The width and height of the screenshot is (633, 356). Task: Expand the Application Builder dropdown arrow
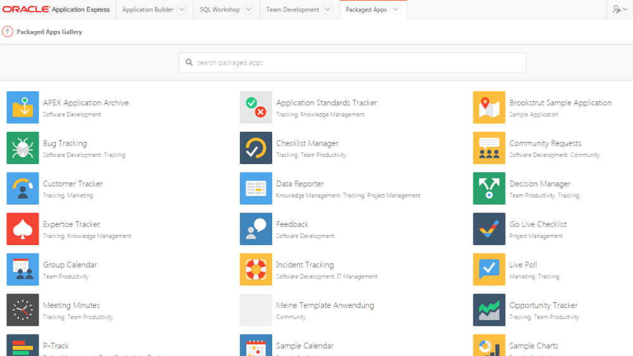tap(182, 10)
